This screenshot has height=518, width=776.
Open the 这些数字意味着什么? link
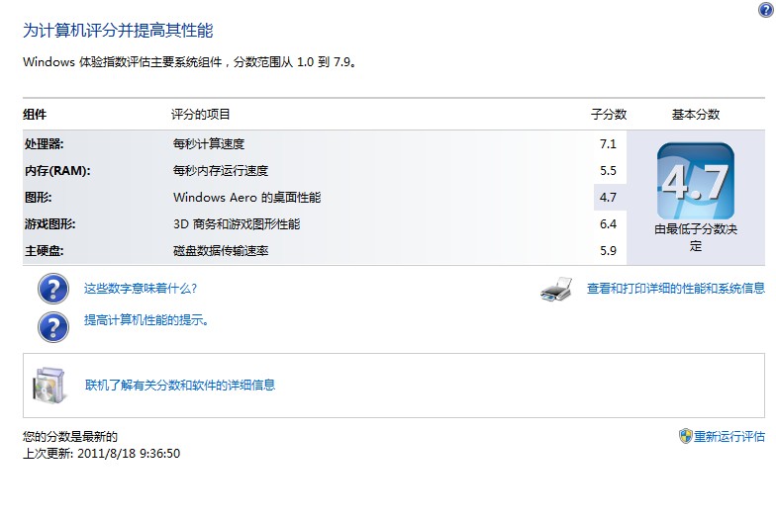point(140,289)
